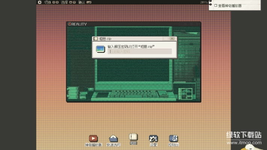Viewport: 267px width, 150px height.
Task: Click the 选择 label in the top bar
Action: pyautogui.click(x=64, y=2)
